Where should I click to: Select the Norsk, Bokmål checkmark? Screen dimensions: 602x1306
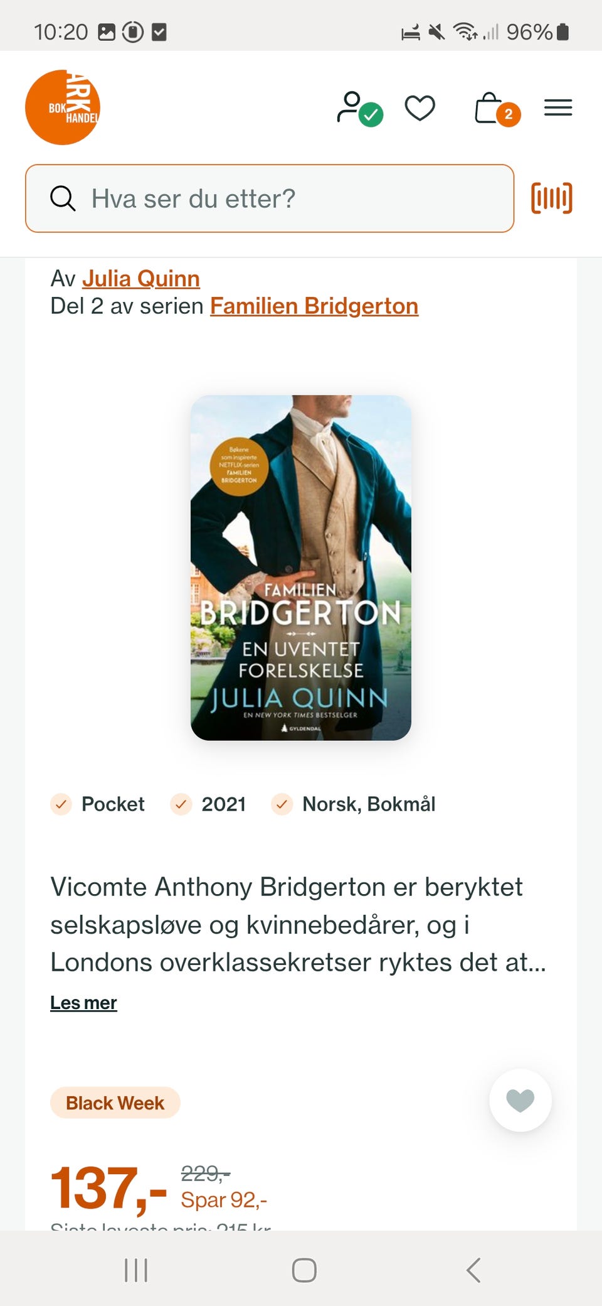pos(282,804)
